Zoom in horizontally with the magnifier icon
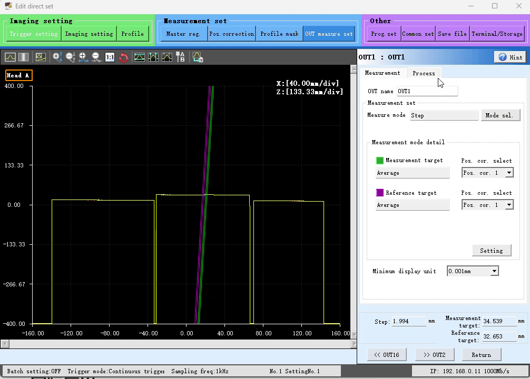The width and height of the screenshot is (530, 379). (x=83, y=57)
